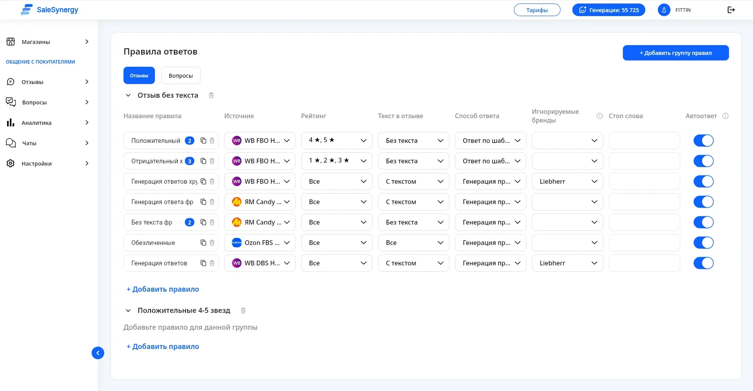Delete the 'Отзыв без текста' rule group
The image size is (753, 391).
tap(211, 95)
